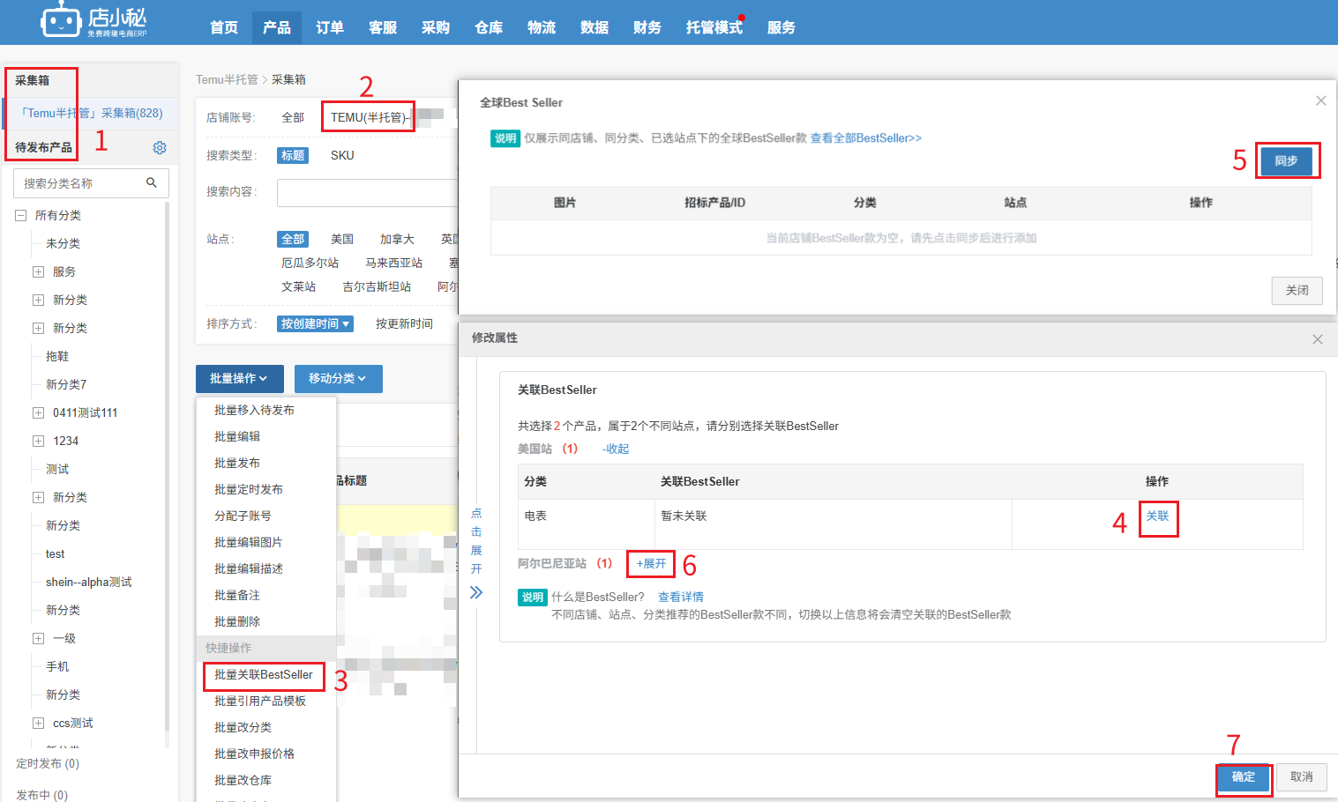Open 订单 in top navigation
1338x802 pixels.
330,27
